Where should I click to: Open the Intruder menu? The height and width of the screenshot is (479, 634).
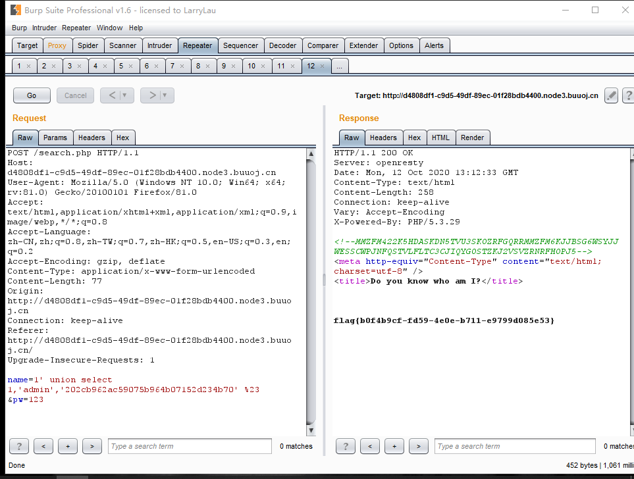point(45,28)
